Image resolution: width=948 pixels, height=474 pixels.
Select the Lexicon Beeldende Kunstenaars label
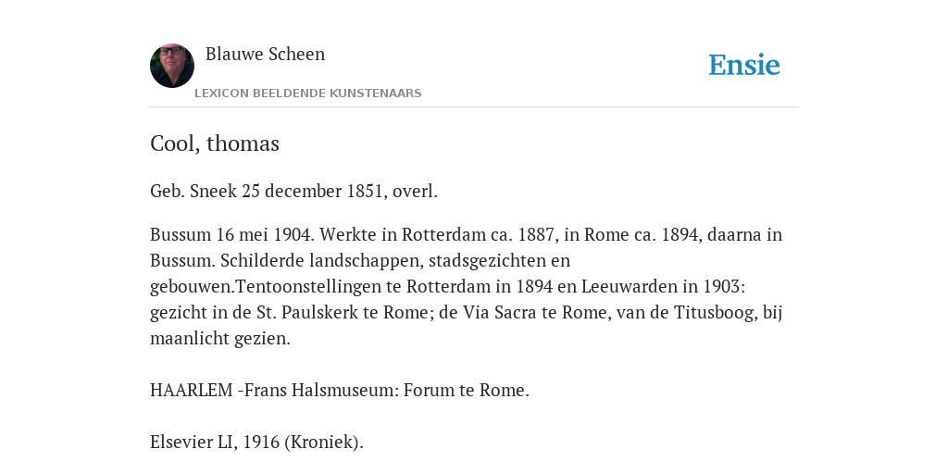(x=307, y=94)
